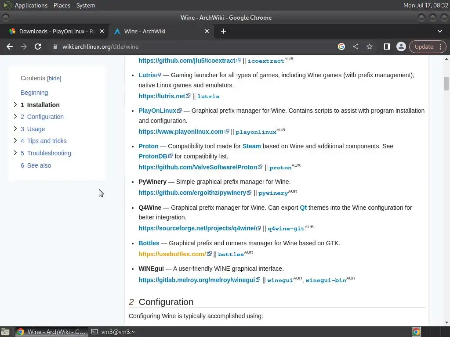Screen dimensions: 450x337
Task: Bookmark this page with the star icon
Action: 369,47
